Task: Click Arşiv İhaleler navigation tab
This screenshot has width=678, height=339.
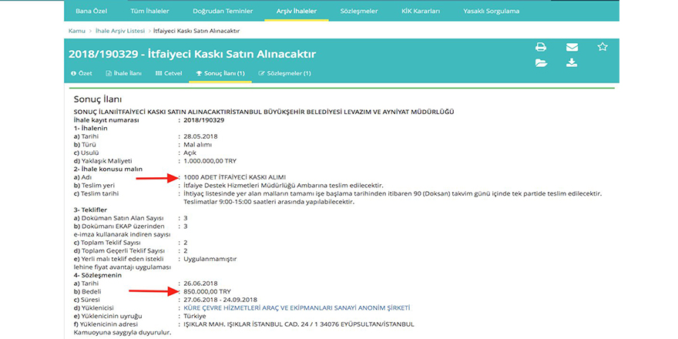Action: point(296,12)
